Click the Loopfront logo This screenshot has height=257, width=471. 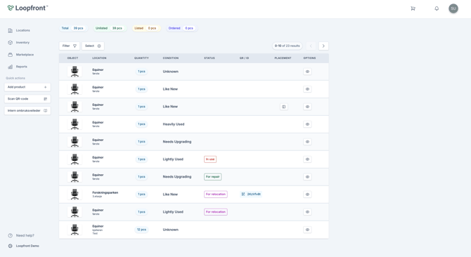[27, 8]
